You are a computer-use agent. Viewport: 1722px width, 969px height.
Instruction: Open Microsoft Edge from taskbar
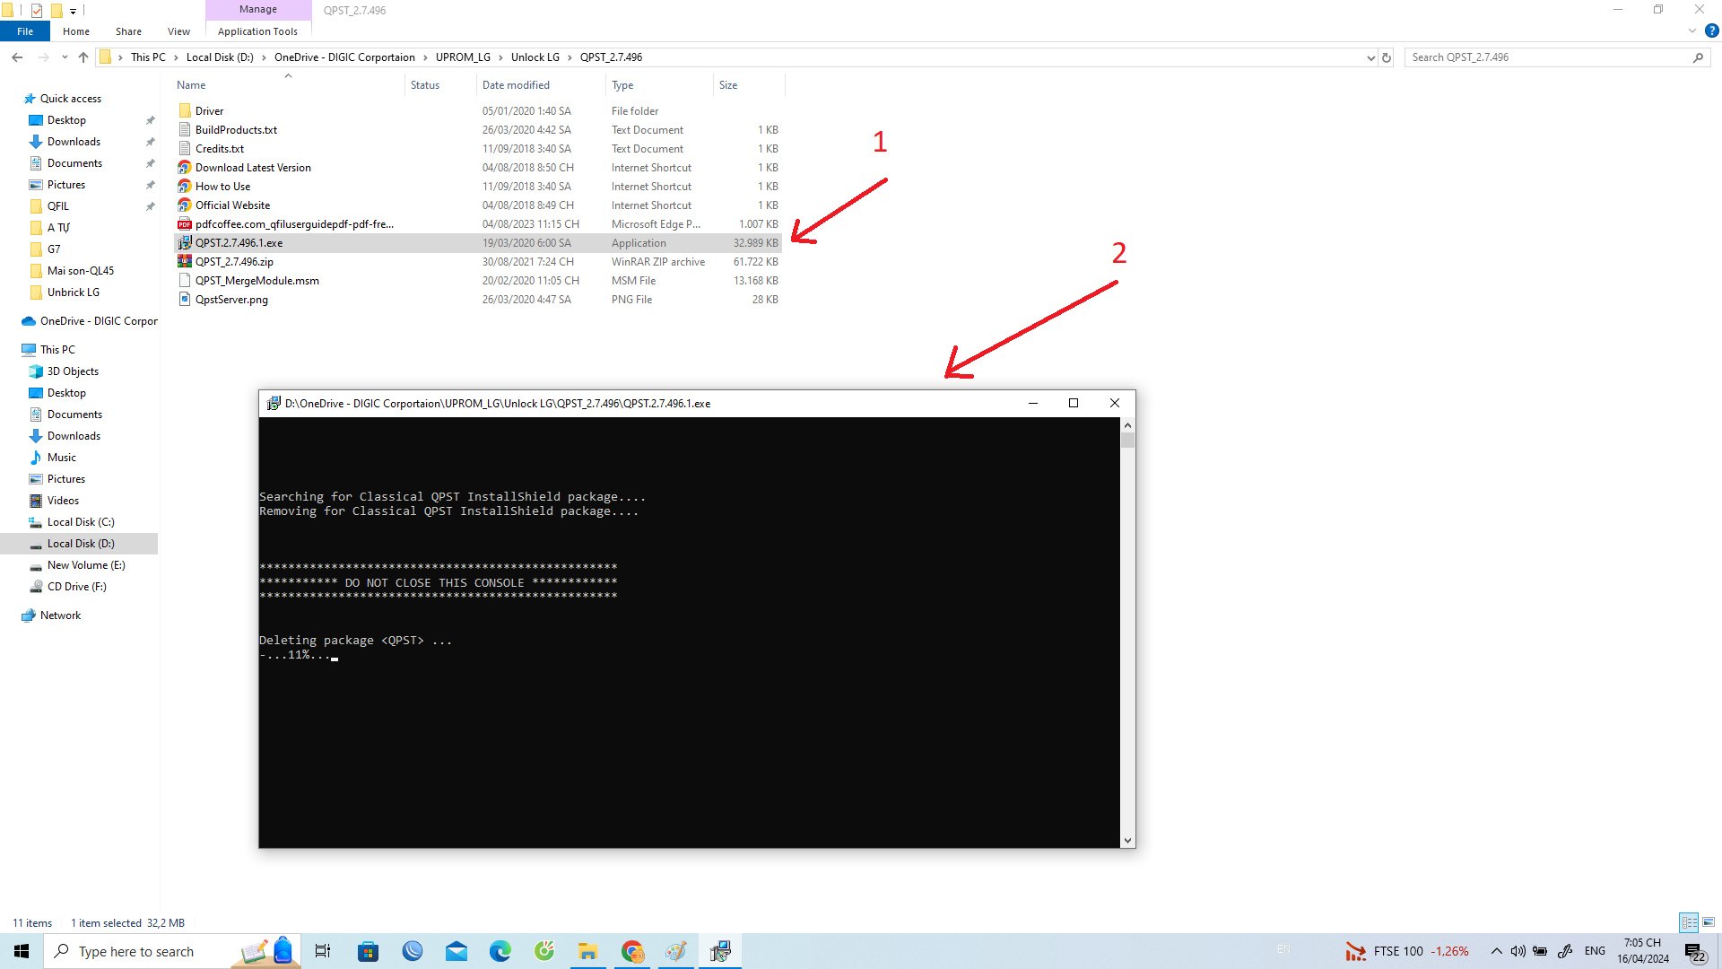pyautogui.click(x=500, y=951)
